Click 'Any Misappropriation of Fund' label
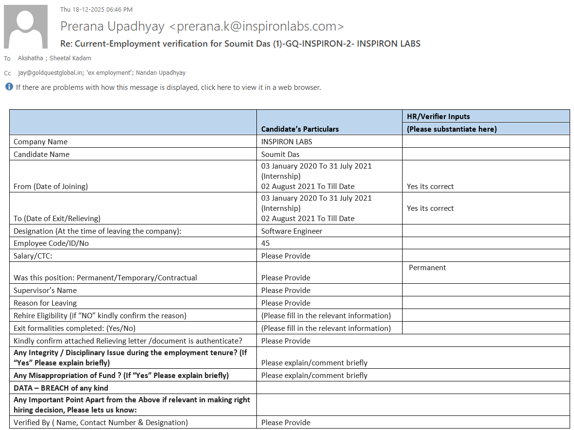This screenshot has height=430, width=574. pos(121,376)
